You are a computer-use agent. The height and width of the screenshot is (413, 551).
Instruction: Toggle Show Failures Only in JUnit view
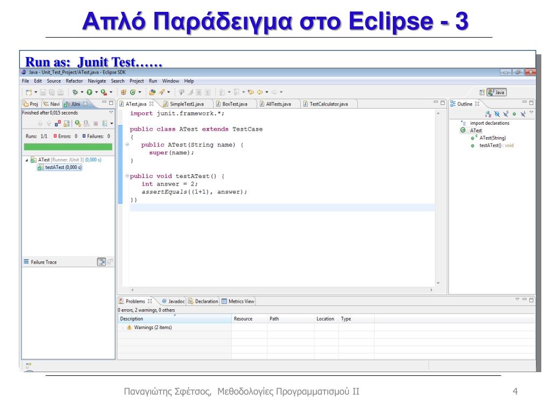click(x=58, y=123)
